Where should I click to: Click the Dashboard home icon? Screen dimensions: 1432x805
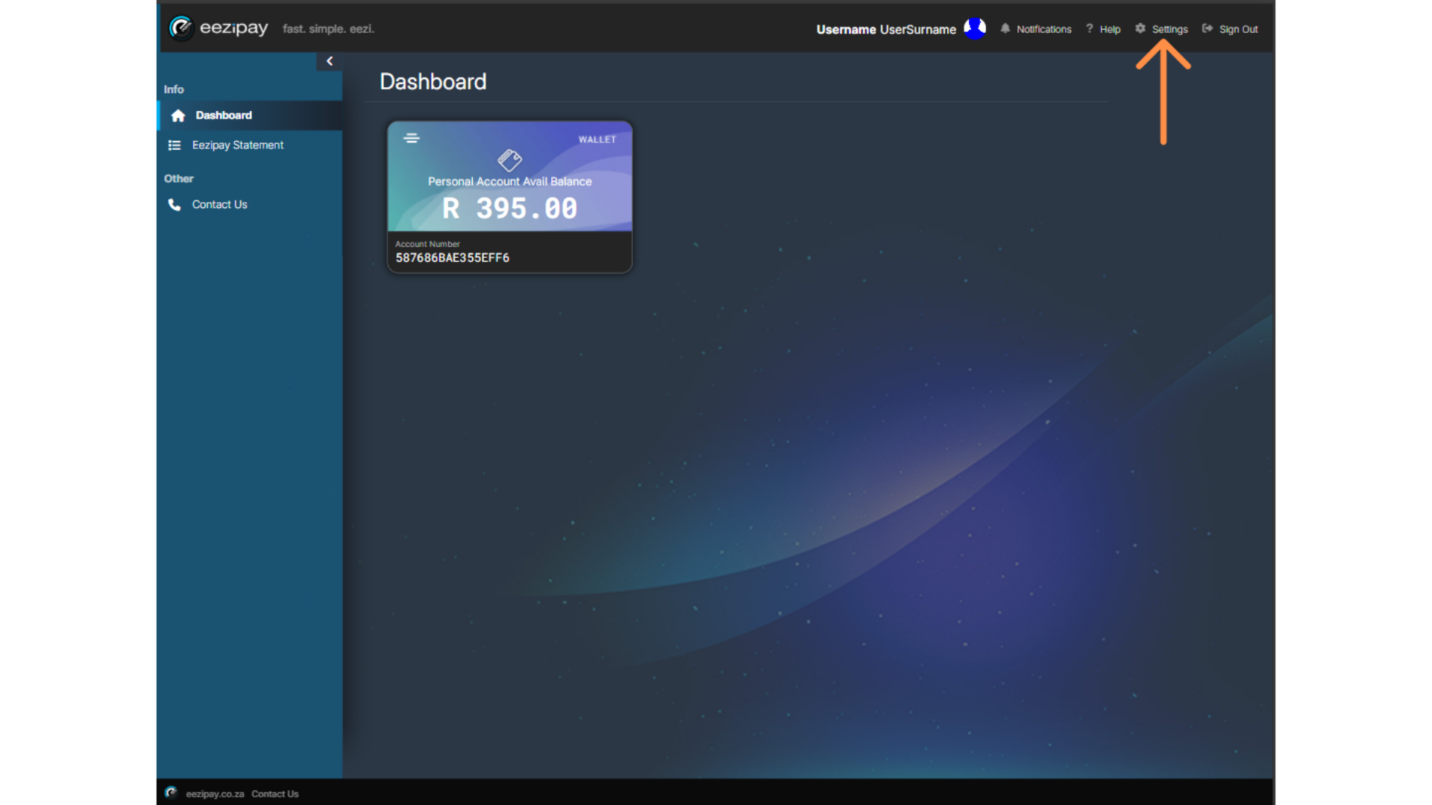(x=178, y=116)
